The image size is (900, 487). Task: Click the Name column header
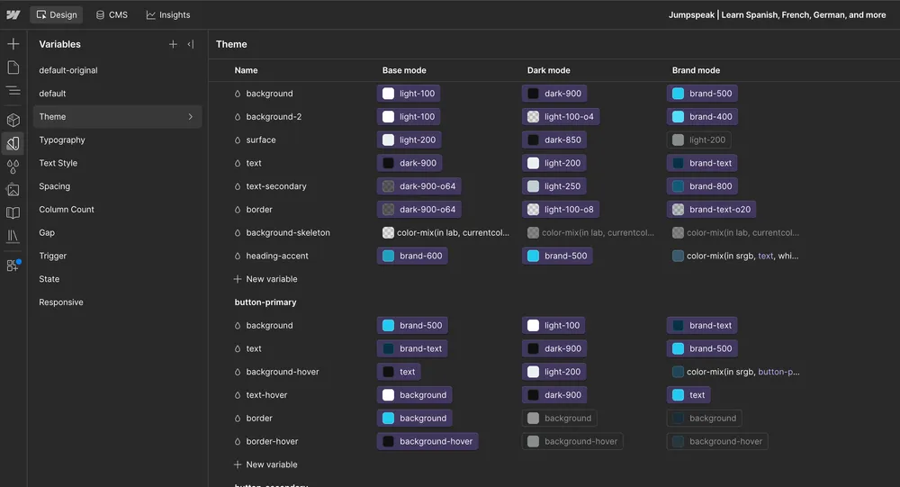coord(246,70)
